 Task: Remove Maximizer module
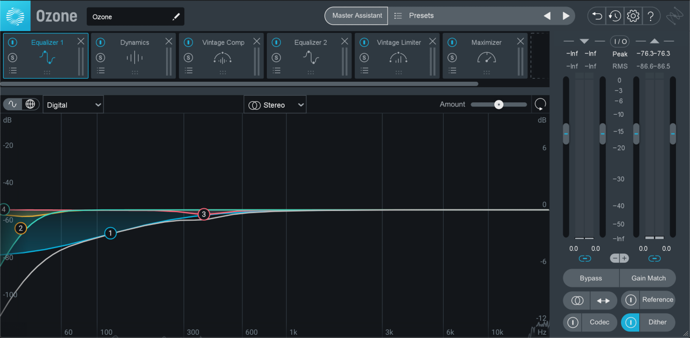point(520,41)
